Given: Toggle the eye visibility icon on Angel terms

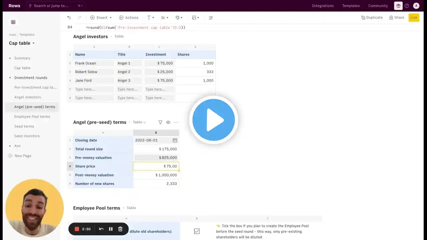Looking at the screenshot, I should (168, 122).
